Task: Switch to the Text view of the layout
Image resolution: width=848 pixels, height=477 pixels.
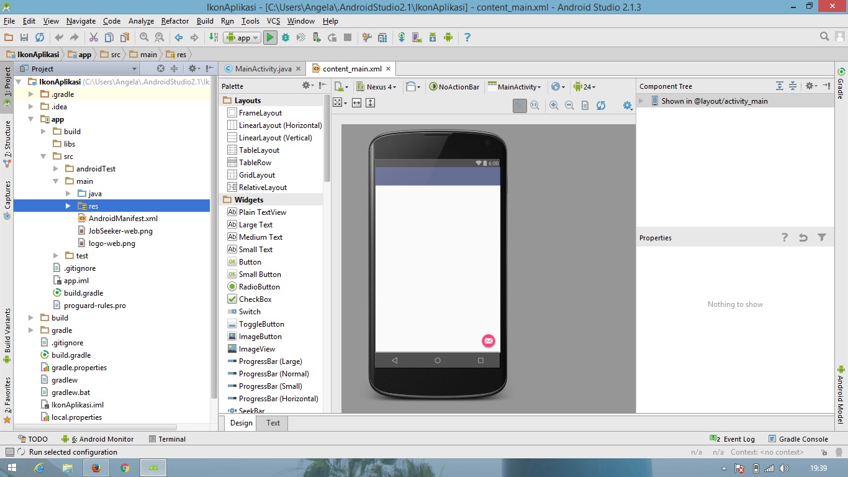Action: (273, 423)
